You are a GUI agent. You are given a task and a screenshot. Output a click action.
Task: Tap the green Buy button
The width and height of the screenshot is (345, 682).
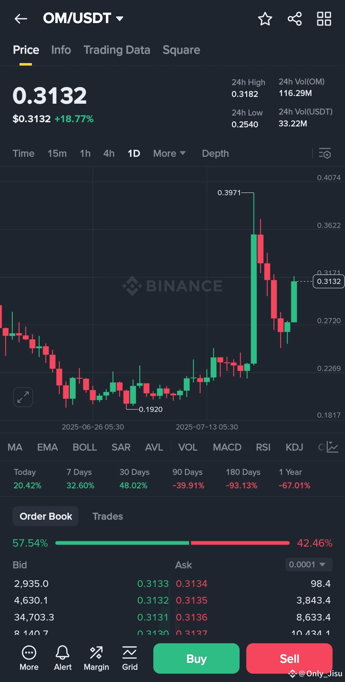pyautogui.click(x=196, y=658)
